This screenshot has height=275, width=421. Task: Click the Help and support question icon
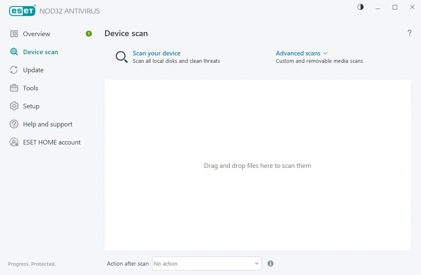pos(14,124)
